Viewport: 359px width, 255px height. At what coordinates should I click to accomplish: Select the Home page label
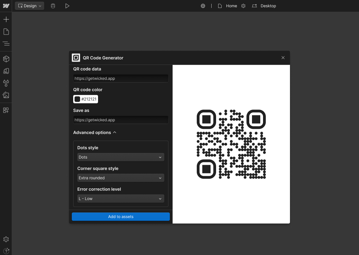(x=232, y=6)
